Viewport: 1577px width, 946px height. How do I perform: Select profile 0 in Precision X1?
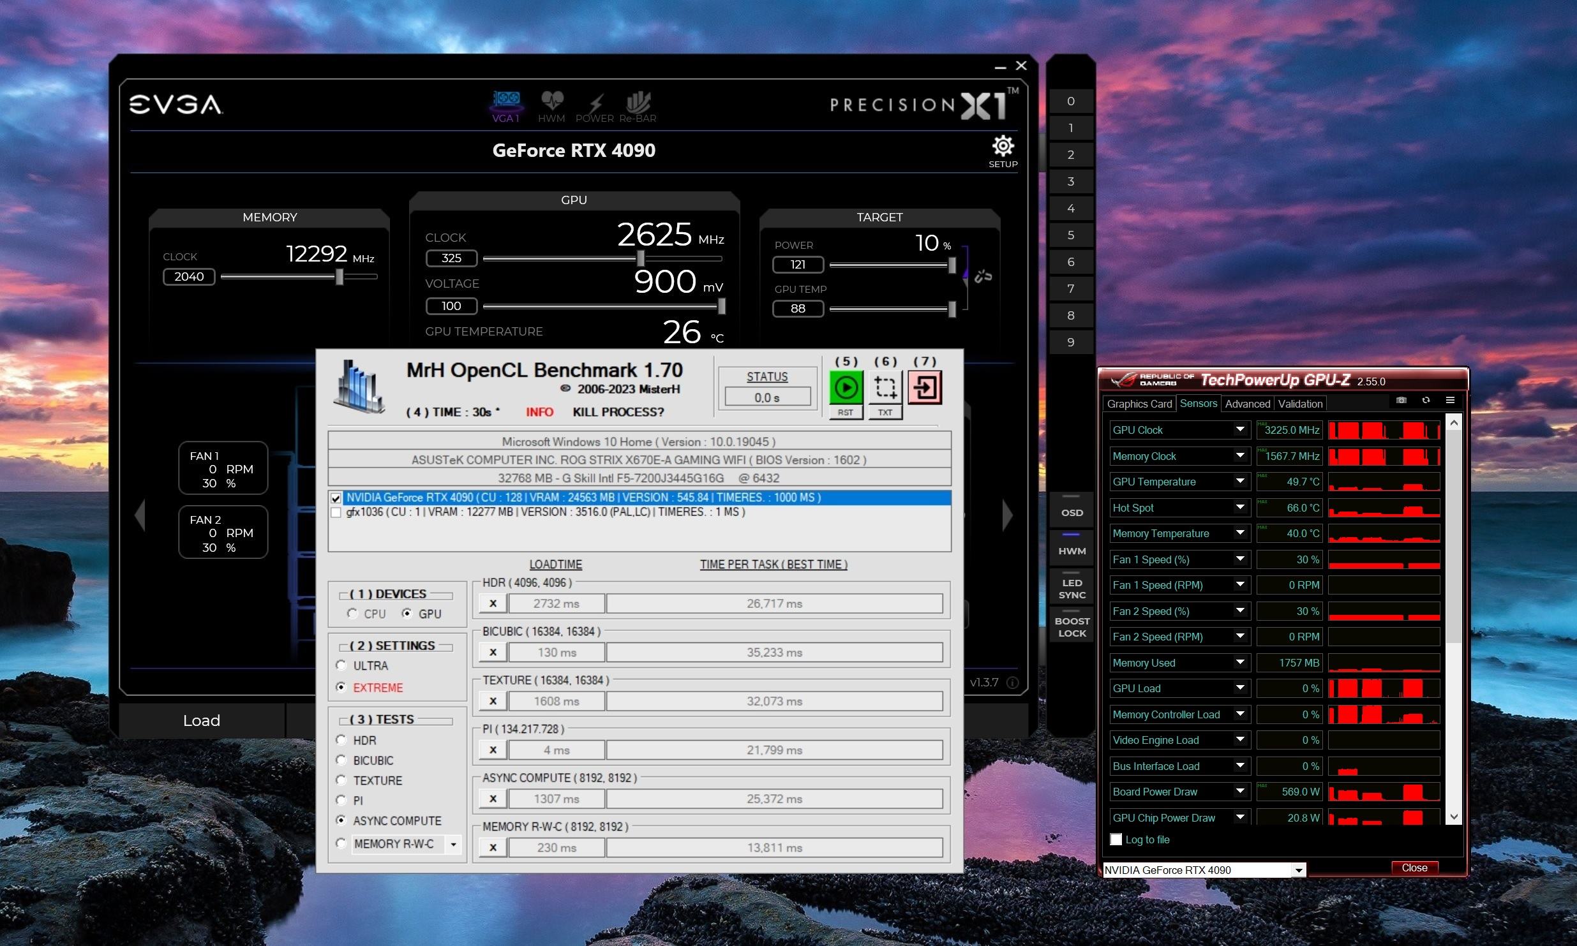click(1071, 101)
